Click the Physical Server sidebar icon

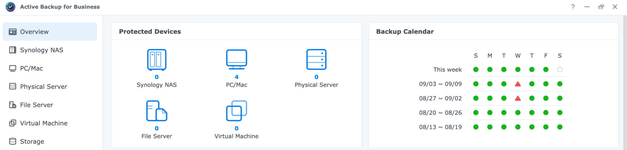point(13,86)
